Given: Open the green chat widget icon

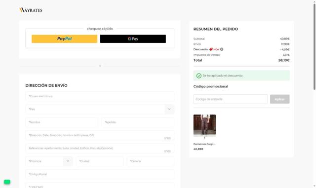Looking at the screenshot, I should [x=7, y=182].
